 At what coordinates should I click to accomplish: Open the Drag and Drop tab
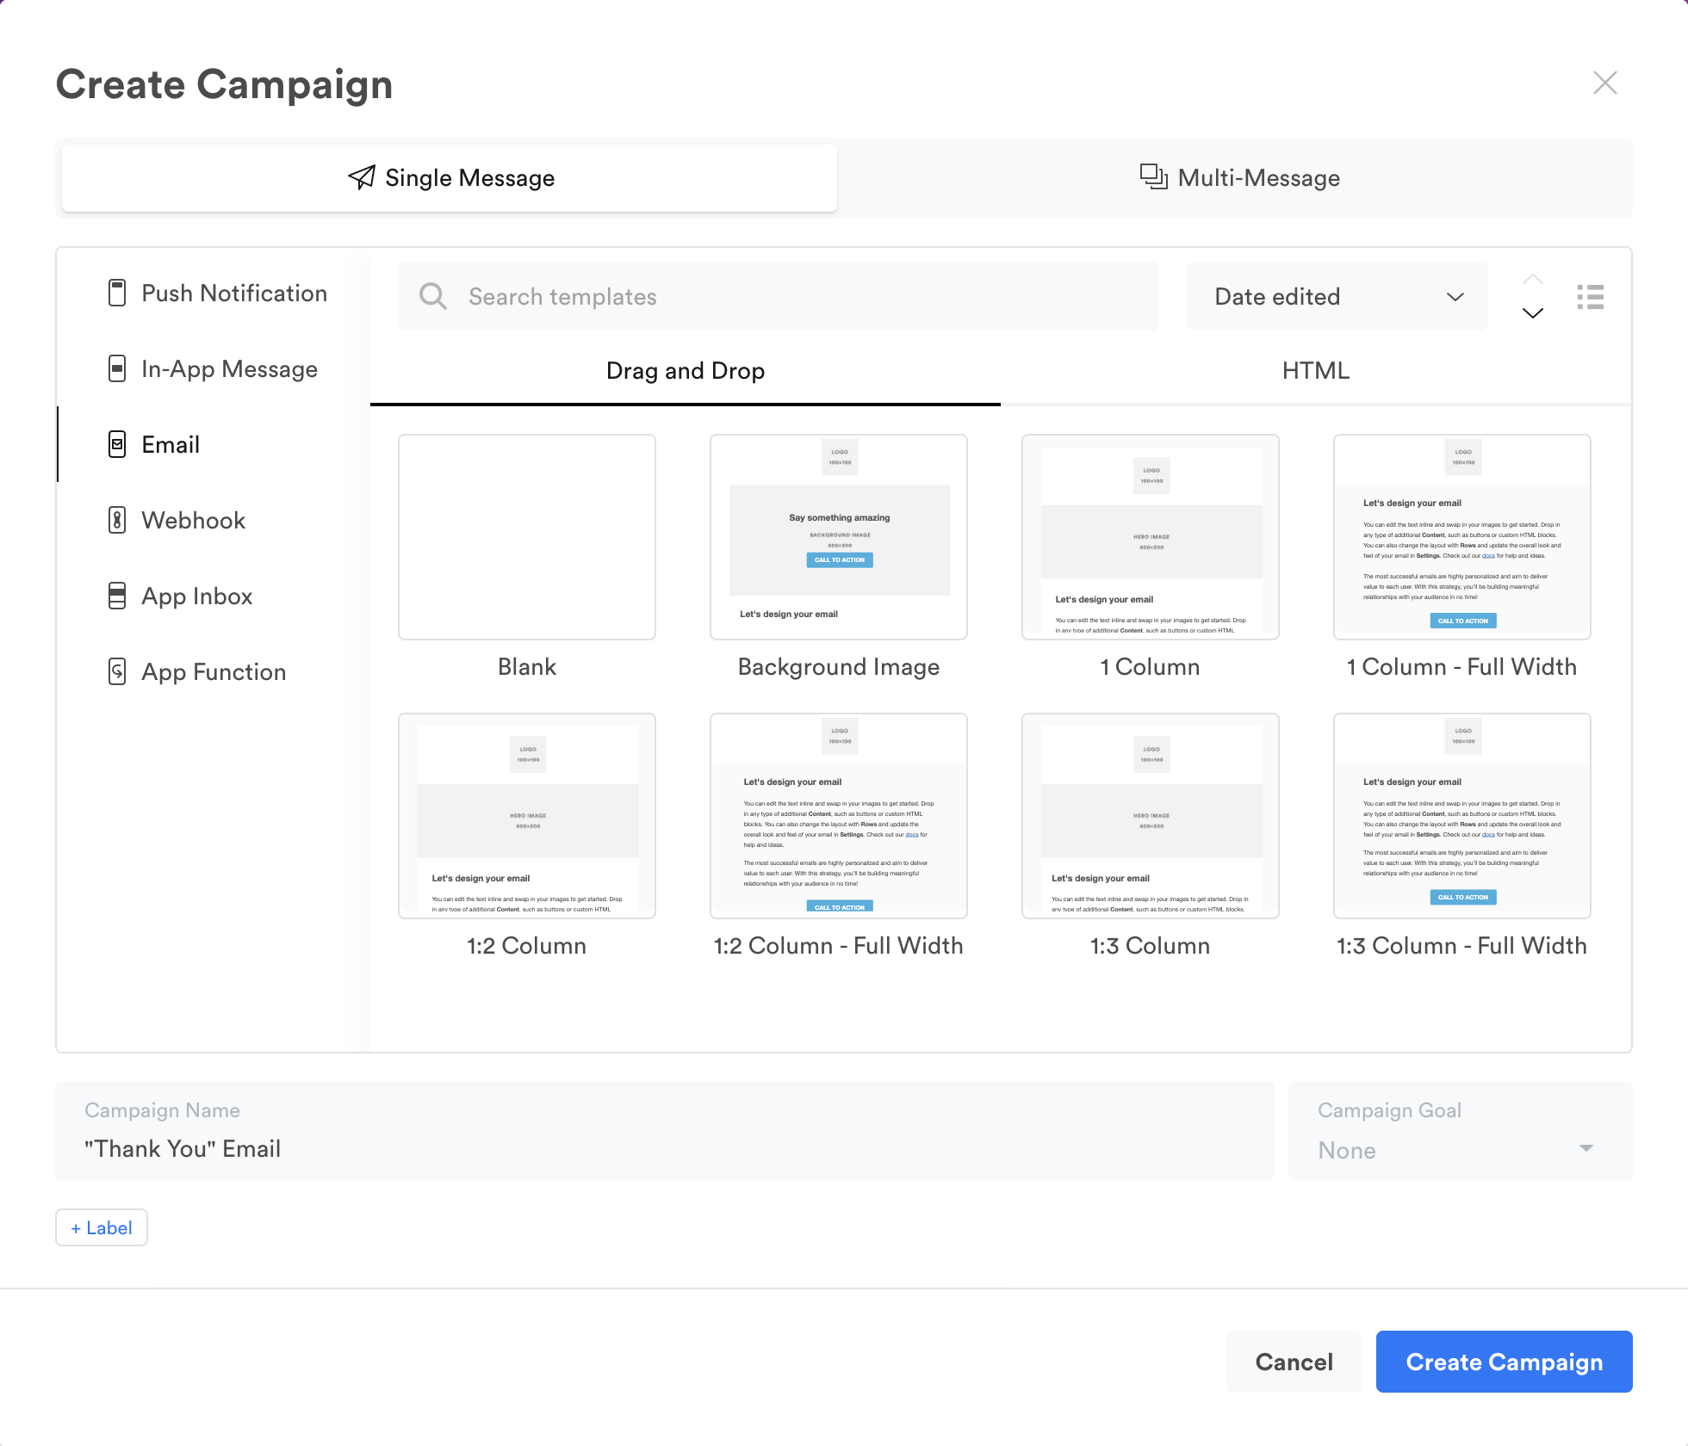click(686, 371)
